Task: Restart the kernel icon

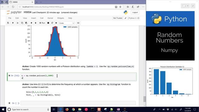Action: pyautogui.click(x=52, y=23)
